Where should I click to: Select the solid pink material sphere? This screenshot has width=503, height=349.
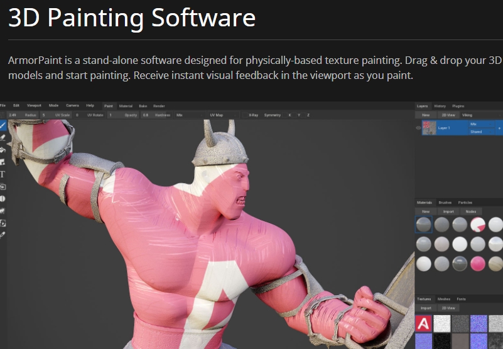pyautogui.click(x=478, y=264)
